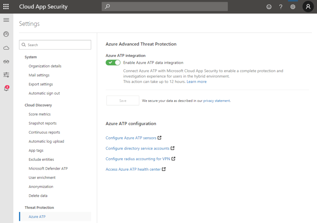
Task: Open the Learn more link
Action: (196, 82)
